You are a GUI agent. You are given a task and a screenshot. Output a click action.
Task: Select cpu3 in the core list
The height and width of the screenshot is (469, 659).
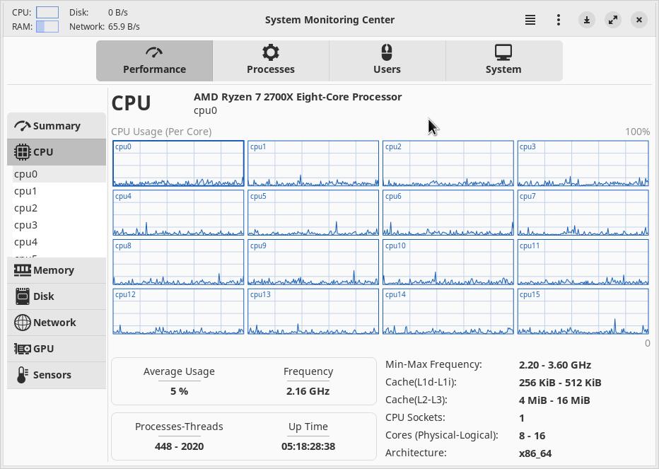[x=26, y=225]
